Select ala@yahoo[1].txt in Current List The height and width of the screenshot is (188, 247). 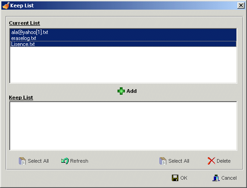pos(123,32)
